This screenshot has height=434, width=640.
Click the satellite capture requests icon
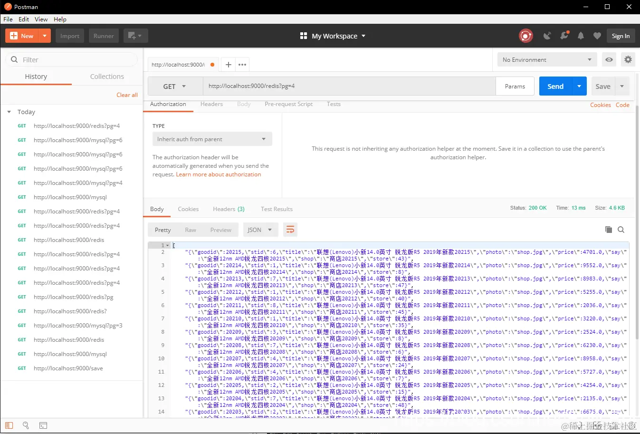[x=547, y=36]
